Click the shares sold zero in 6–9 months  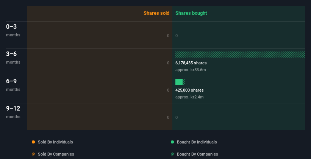pos(168,90)
